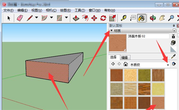Pick the pink Eraser tool
The image size is (179, 110).
pos(20,18)
